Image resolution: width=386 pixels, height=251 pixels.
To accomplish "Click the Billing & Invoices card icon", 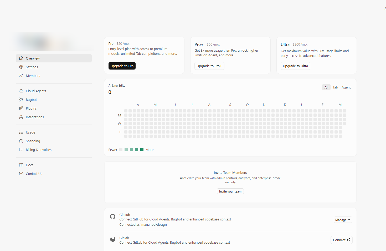I will [x=21, y=150].
